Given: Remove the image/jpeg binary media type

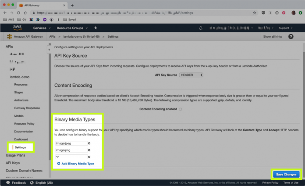Looking at the screenshot, I should (89, 143).
